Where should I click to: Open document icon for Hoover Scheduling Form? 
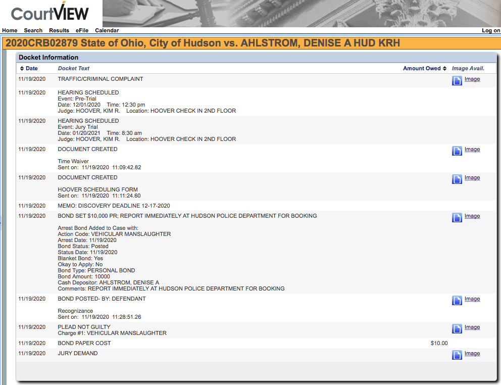tap(457, 179)
